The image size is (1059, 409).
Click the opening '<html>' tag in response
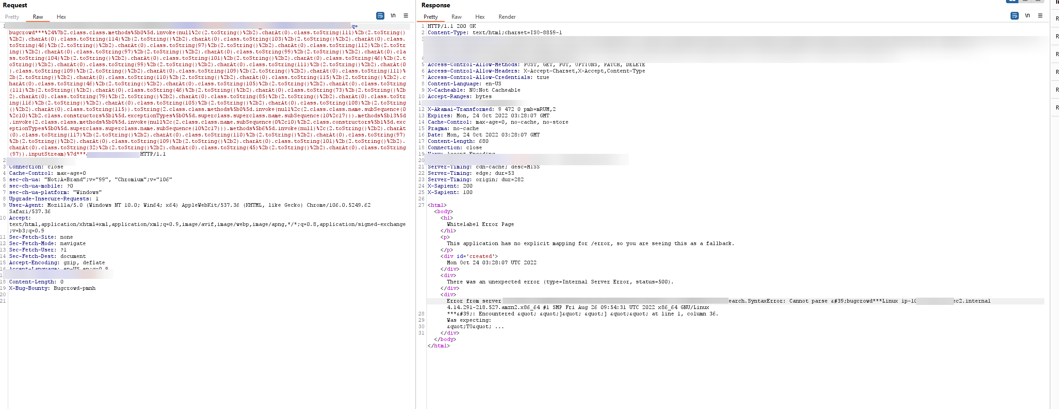pos(437,205)
